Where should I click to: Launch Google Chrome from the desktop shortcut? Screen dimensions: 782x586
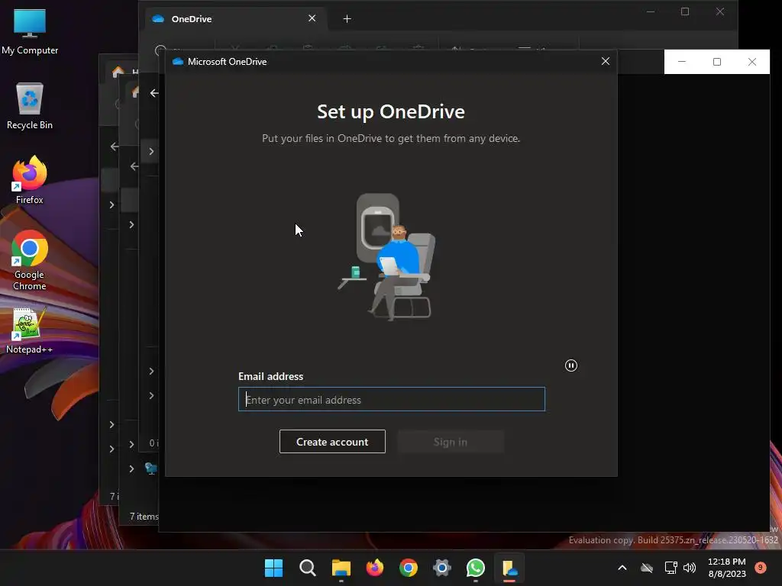pyautogui.click(x=30, y=260)
